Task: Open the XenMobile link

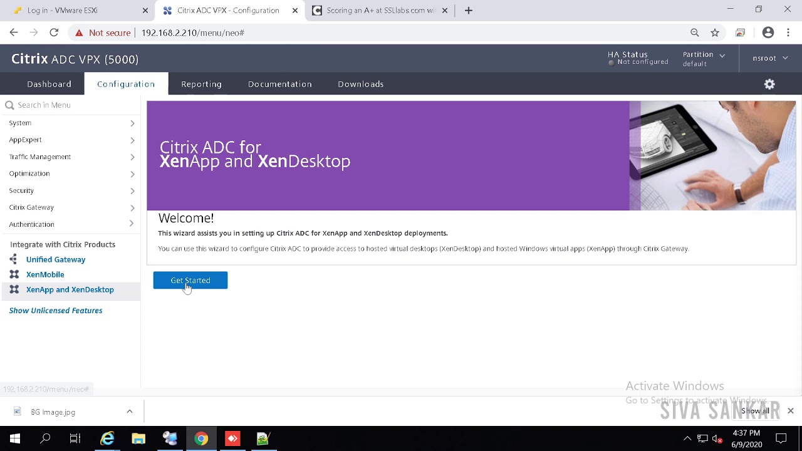Action: click(x=45, y=274)
